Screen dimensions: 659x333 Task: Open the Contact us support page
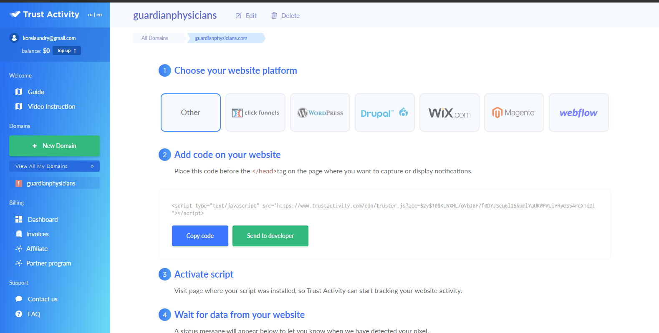coord(43,299)
